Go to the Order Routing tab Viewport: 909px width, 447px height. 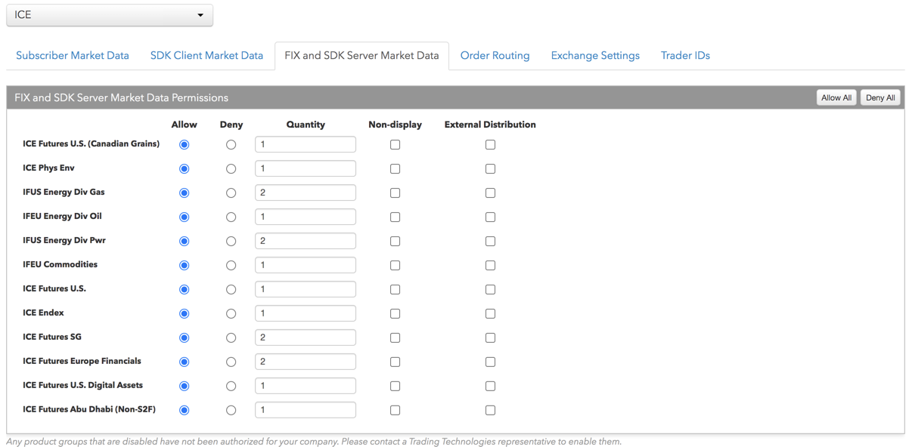[x=495, y=55]
